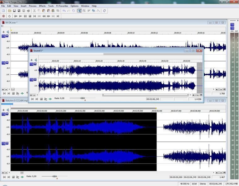This screenshot has height=186, width=239.
Task: Select the Edit tool in the toolbar
Action: tap(79, 11)
